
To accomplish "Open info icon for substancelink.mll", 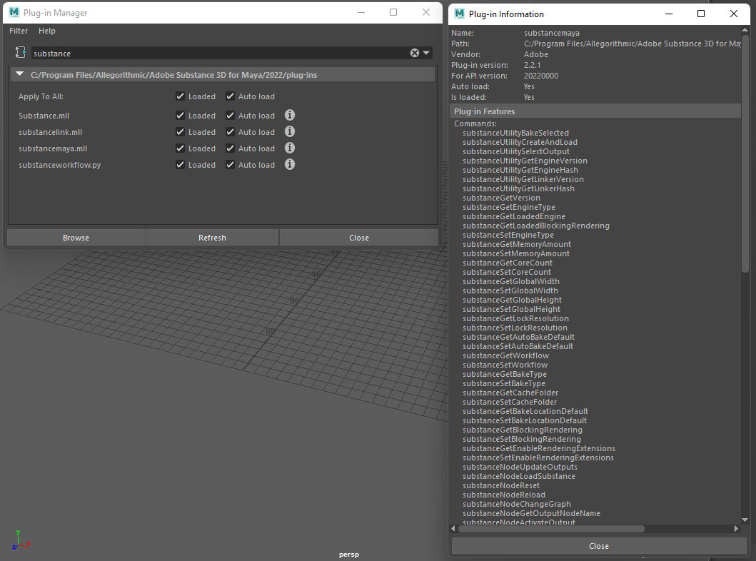I will [289, 131].
